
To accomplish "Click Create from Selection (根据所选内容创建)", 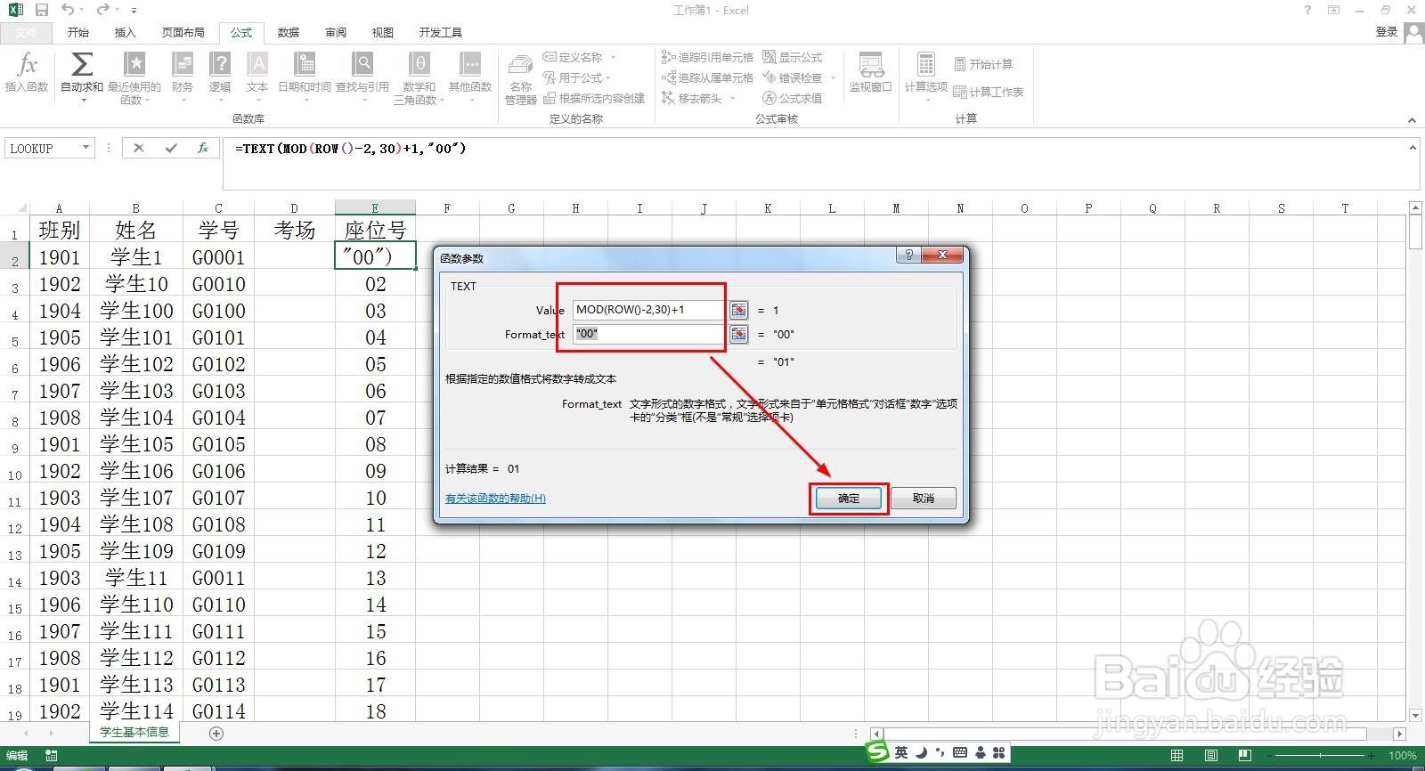I will point(594,98).
